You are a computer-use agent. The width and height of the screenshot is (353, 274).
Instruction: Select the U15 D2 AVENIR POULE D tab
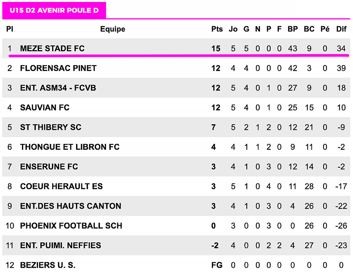(54, 11)
